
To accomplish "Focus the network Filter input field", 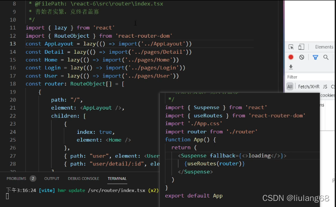I will pos(310,77).
